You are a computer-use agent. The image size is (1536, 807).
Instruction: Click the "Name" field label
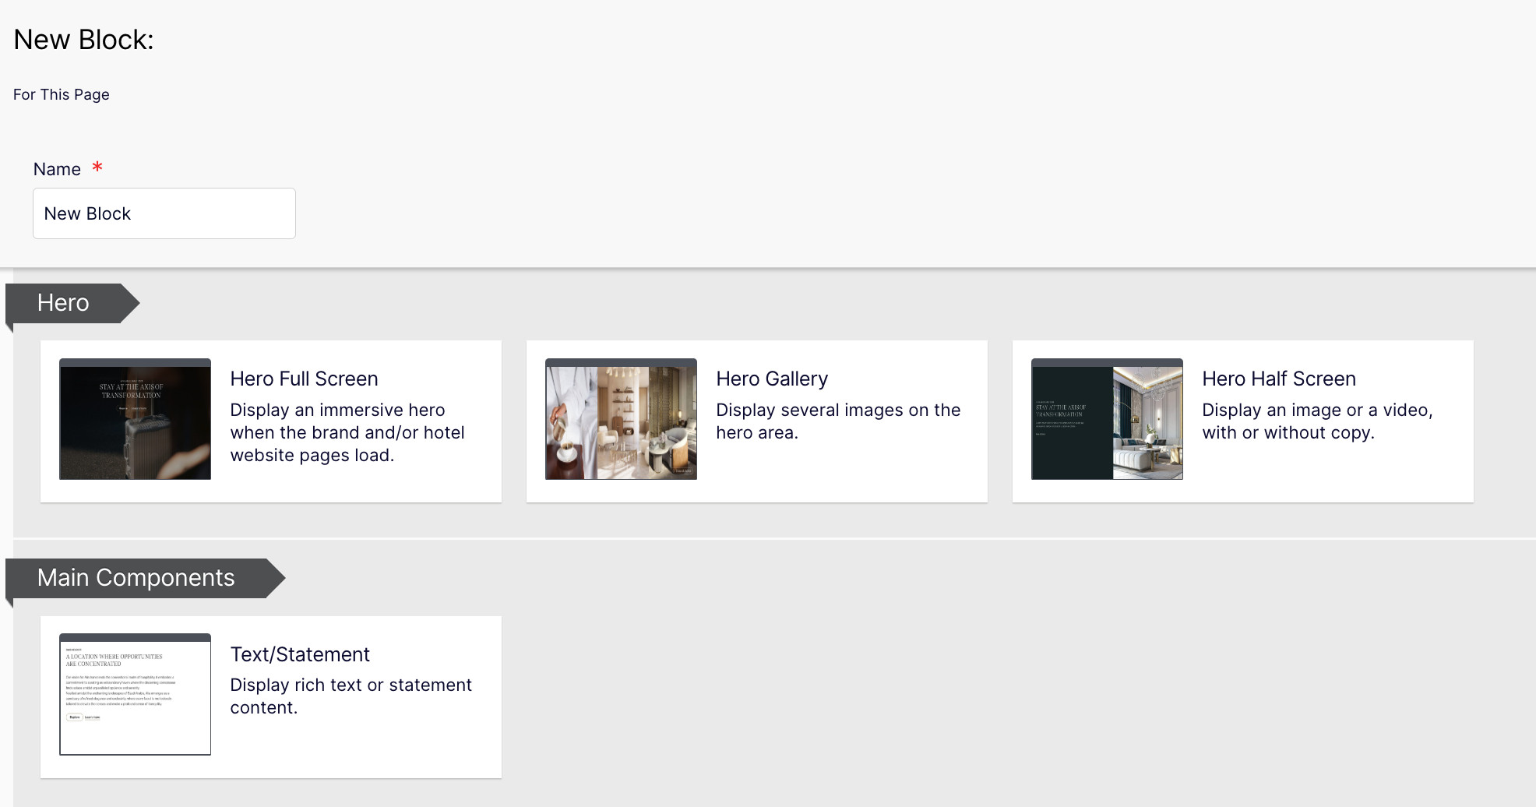(x=57, y=169)
